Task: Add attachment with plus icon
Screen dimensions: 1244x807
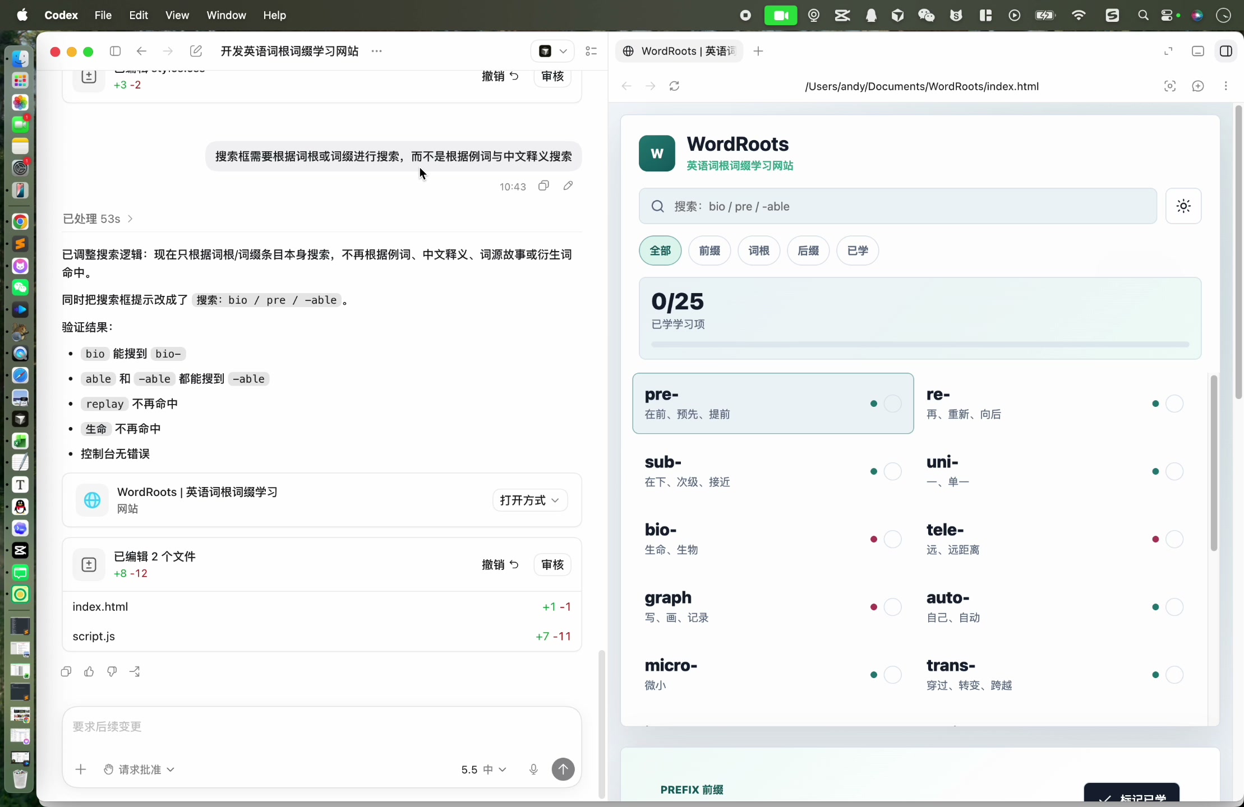Action: (x=81, y=769)
